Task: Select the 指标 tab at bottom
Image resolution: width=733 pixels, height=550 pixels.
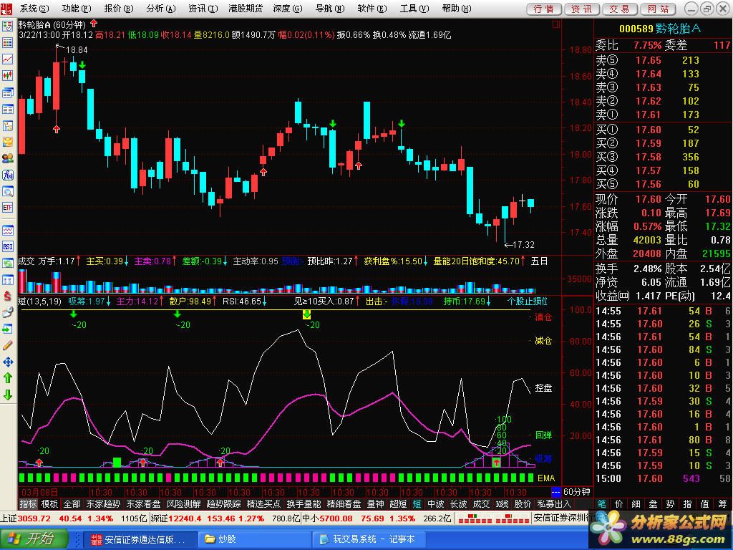Action: [28, 503]
